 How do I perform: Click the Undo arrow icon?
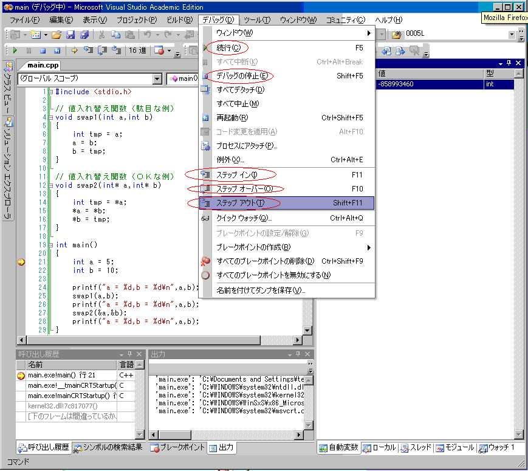click(147, 35)
